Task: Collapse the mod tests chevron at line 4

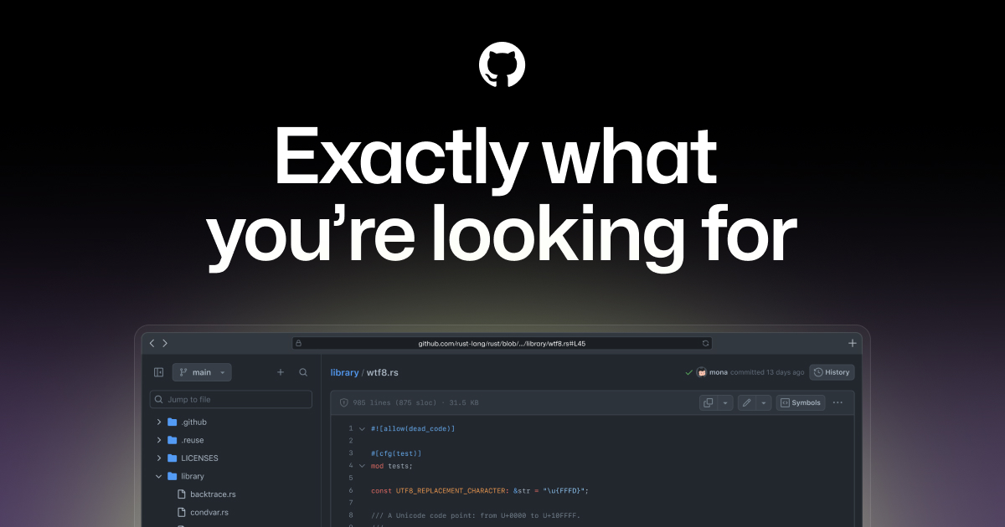Action: (362, 466)
